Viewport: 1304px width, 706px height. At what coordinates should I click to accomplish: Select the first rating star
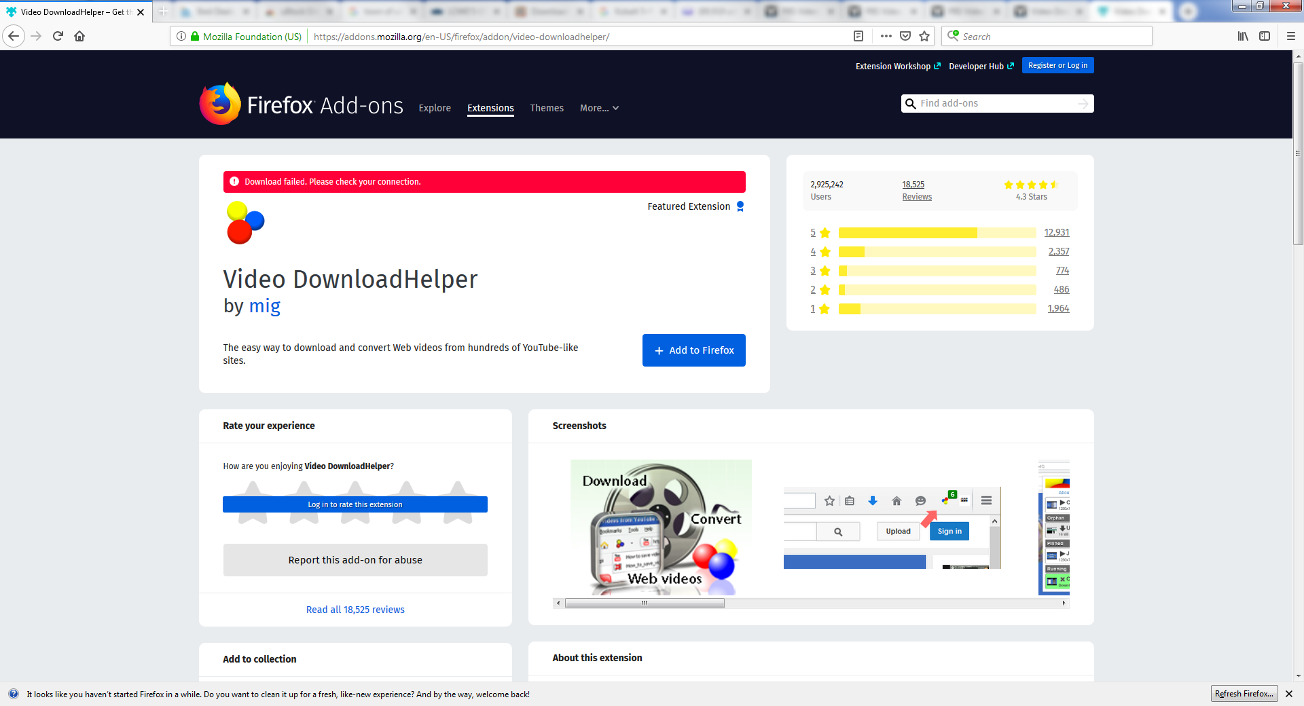point(253,502)
